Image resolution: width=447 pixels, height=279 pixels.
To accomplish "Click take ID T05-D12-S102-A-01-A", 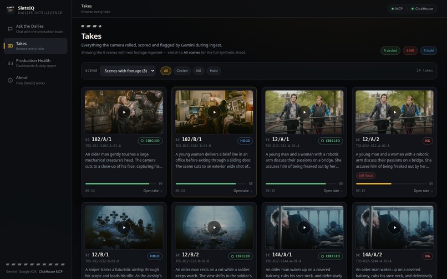I will tap(103, 146).
